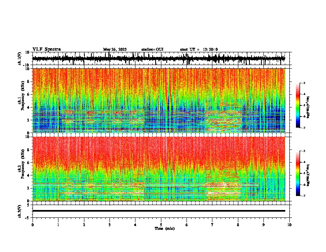
Task: Click time axis tick label "4"
Action: coord(135,225)
